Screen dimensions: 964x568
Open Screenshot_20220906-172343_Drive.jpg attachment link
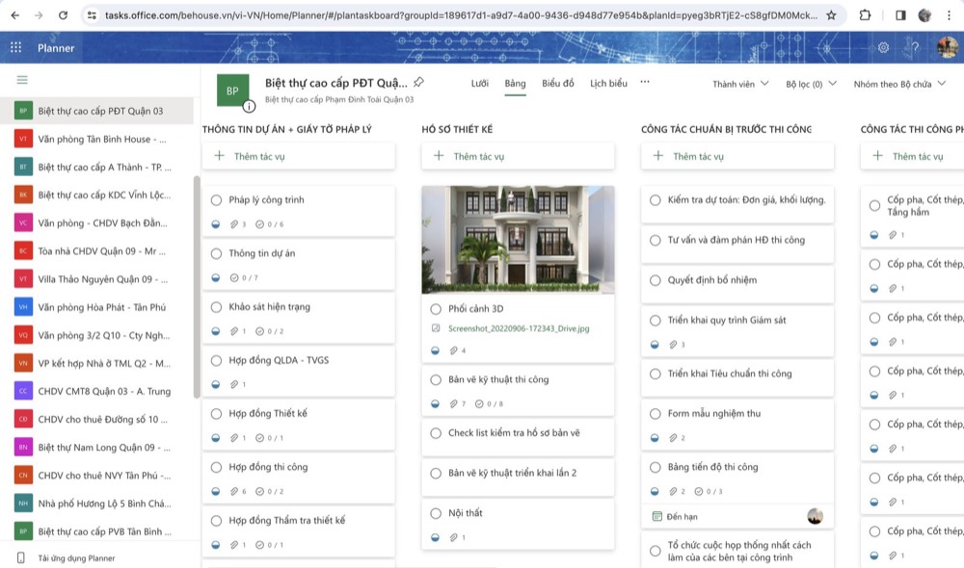click(519, 328)
